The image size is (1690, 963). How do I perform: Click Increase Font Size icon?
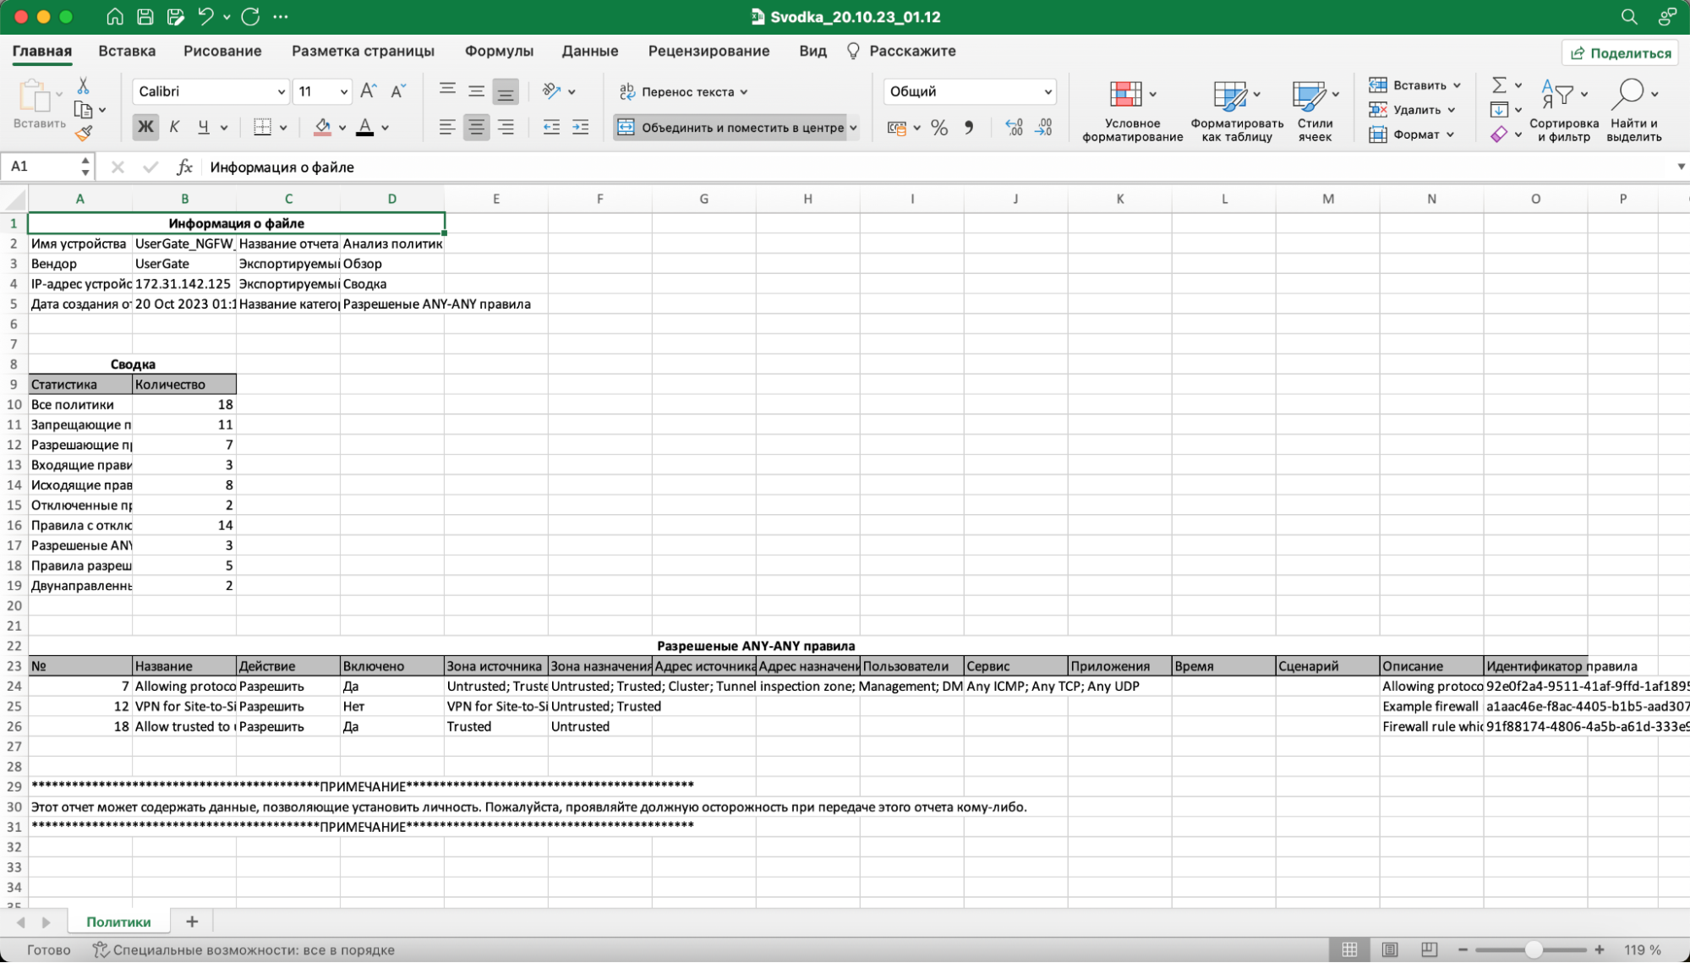click(x=369, y=91)
